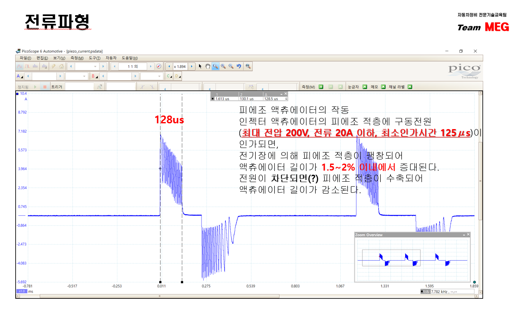Select persistence mode icon
The width and height of the screenshot is (516, 312).
pyautogui.click(x=27, y=66)
